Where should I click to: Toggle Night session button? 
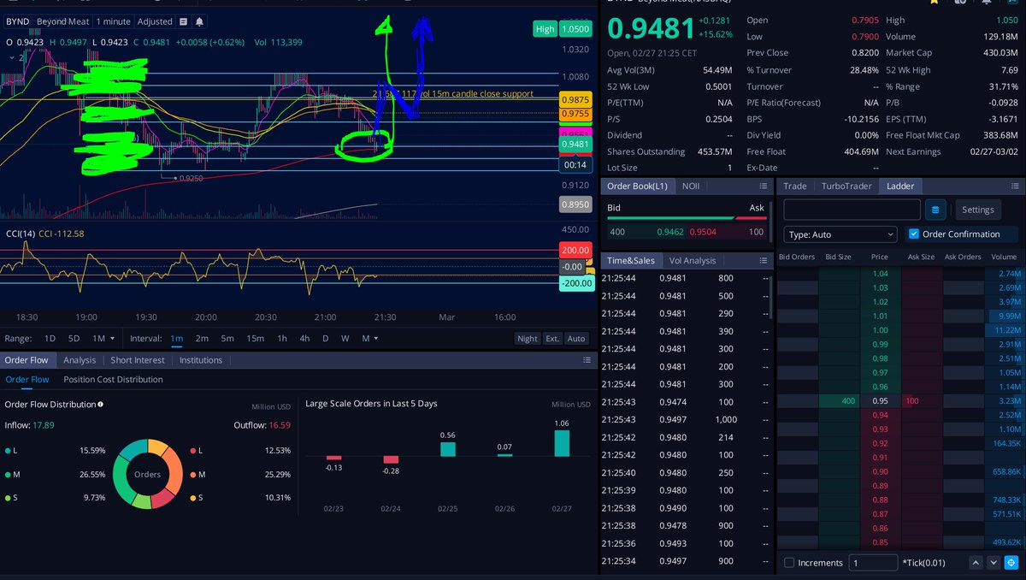point(528,338)
